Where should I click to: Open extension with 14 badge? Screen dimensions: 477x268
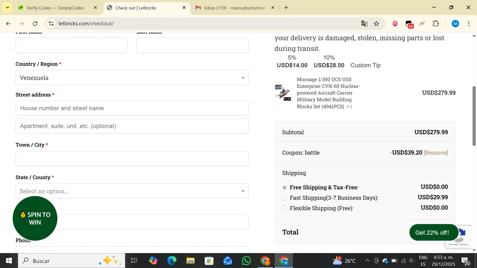(x=409, y=24)
